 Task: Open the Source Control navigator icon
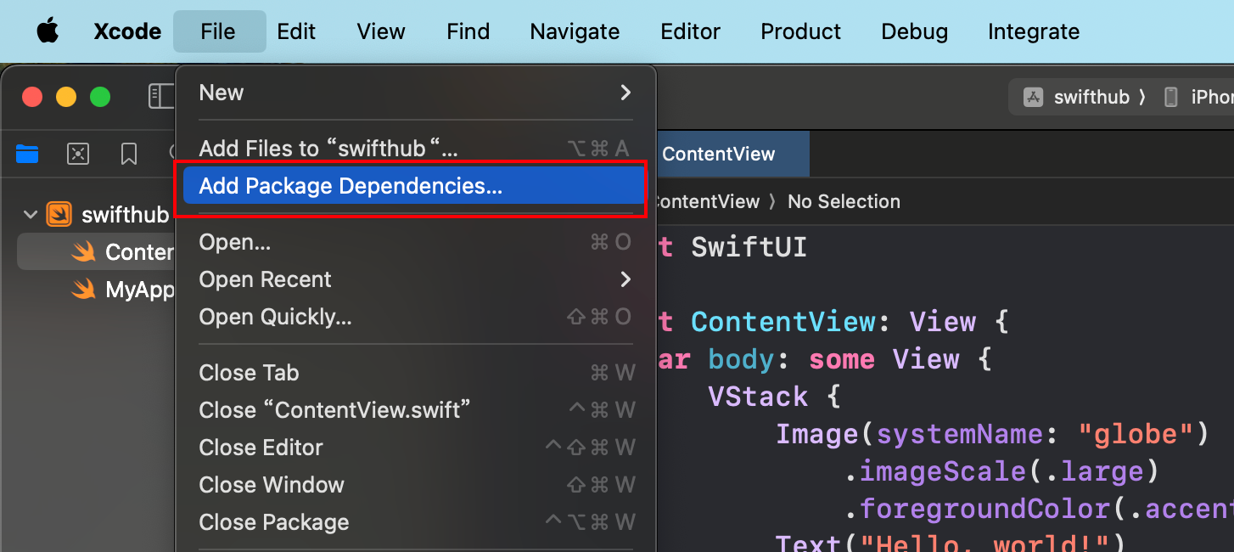tap(78, 154)
